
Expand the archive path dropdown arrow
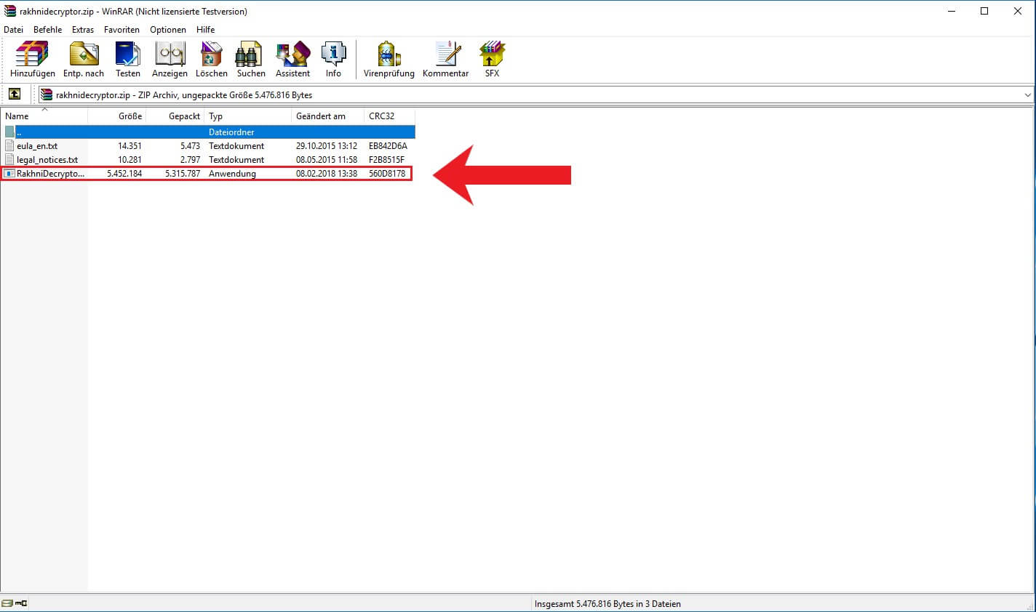coord(1027,94)
